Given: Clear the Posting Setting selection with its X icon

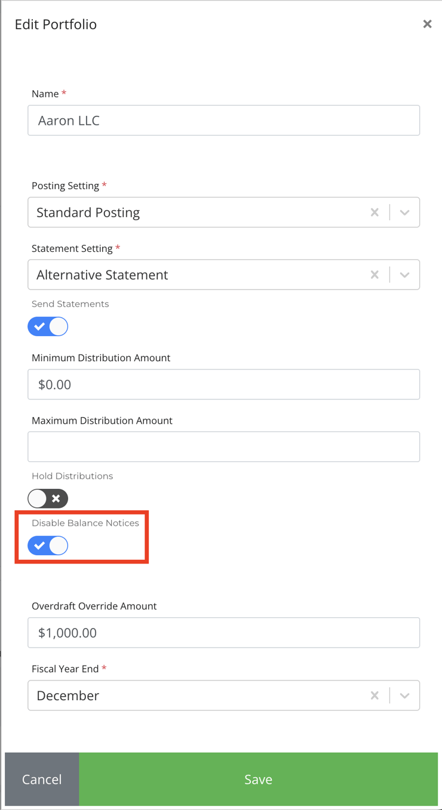Looking at the screenshot, I should click(x=375, y=212).
